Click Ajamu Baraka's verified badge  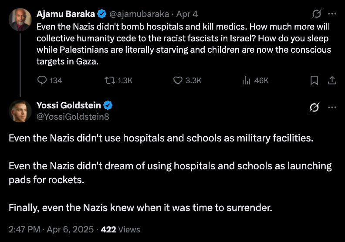click(x=102, y=13)
